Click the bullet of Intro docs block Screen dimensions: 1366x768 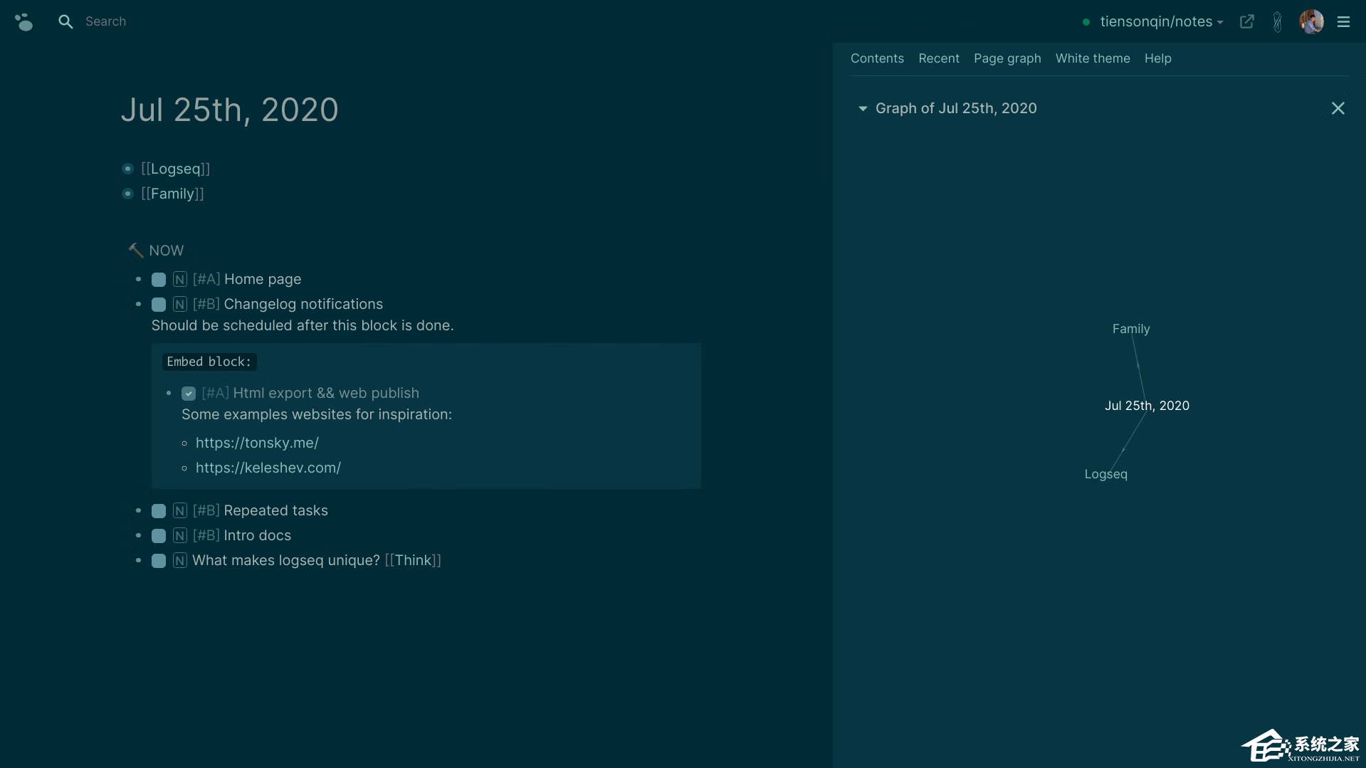click(138, 535)
